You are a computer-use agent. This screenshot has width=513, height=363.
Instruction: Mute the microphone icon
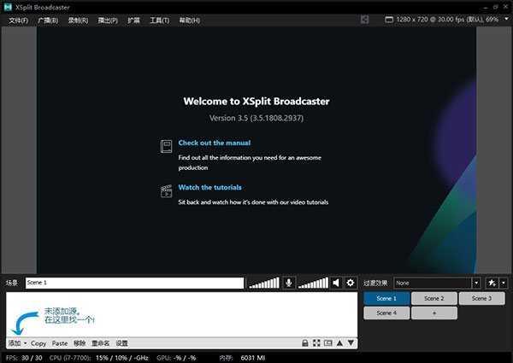click(x=290, y=283)
